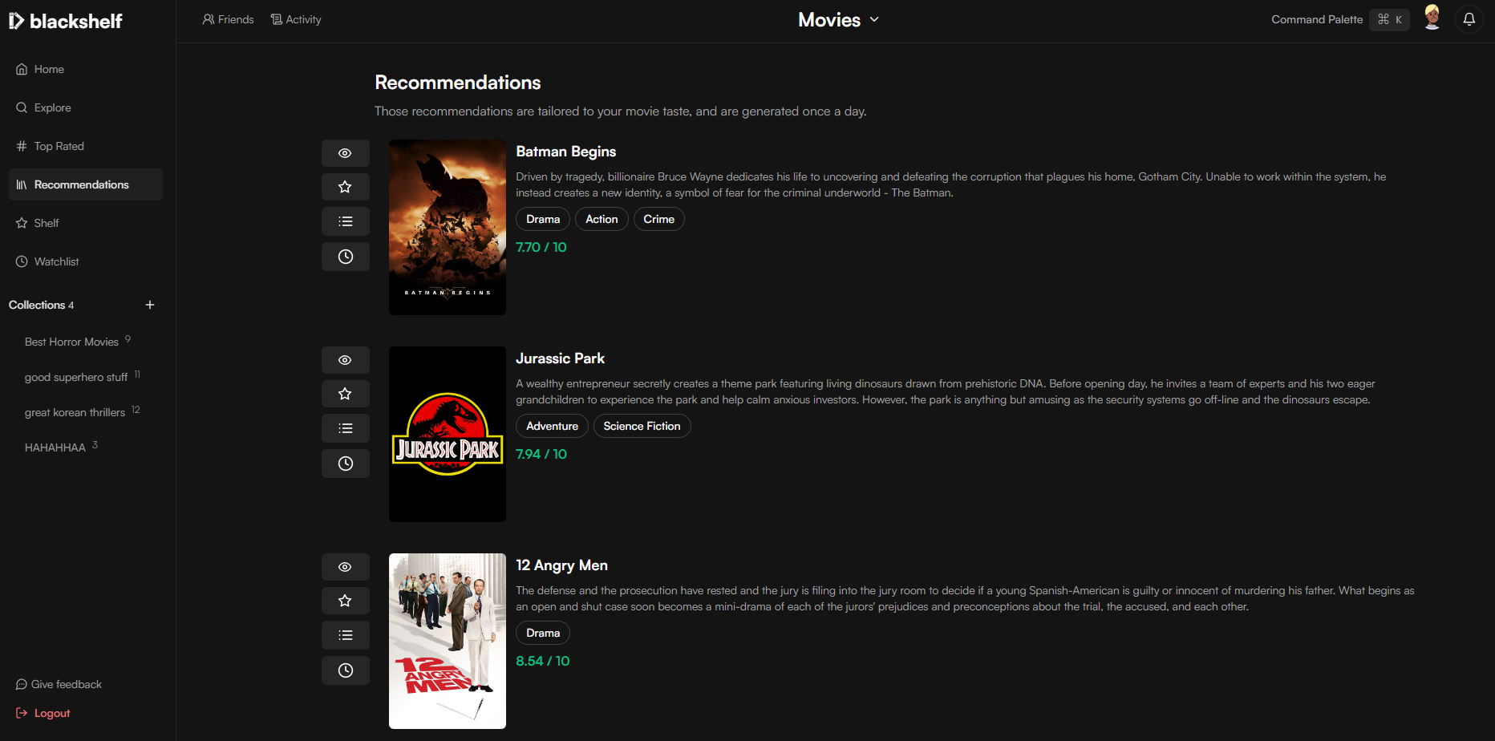Open Shelf in sidebar
Screen dimensions: 1495x741
click(x=86, y=223)
